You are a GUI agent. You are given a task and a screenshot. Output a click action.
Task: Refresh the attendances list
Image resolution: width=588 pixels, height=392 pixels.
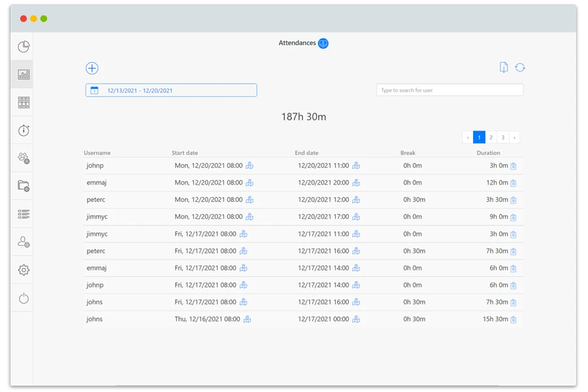click(520, 67)
